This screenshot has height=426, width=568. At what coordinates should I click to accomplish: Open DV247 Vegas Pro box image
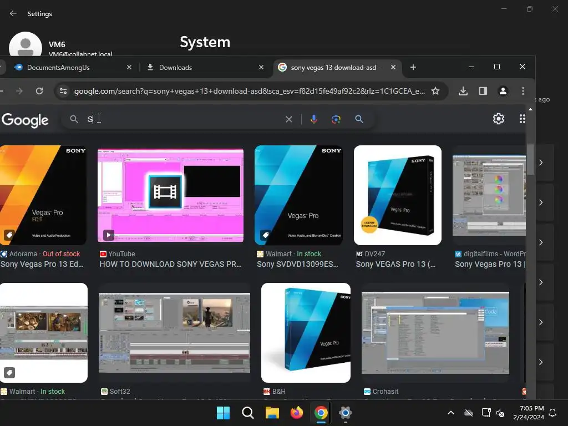(397, 195)
